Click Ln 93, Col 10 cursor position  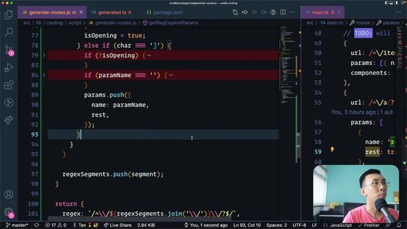(247, 225)
